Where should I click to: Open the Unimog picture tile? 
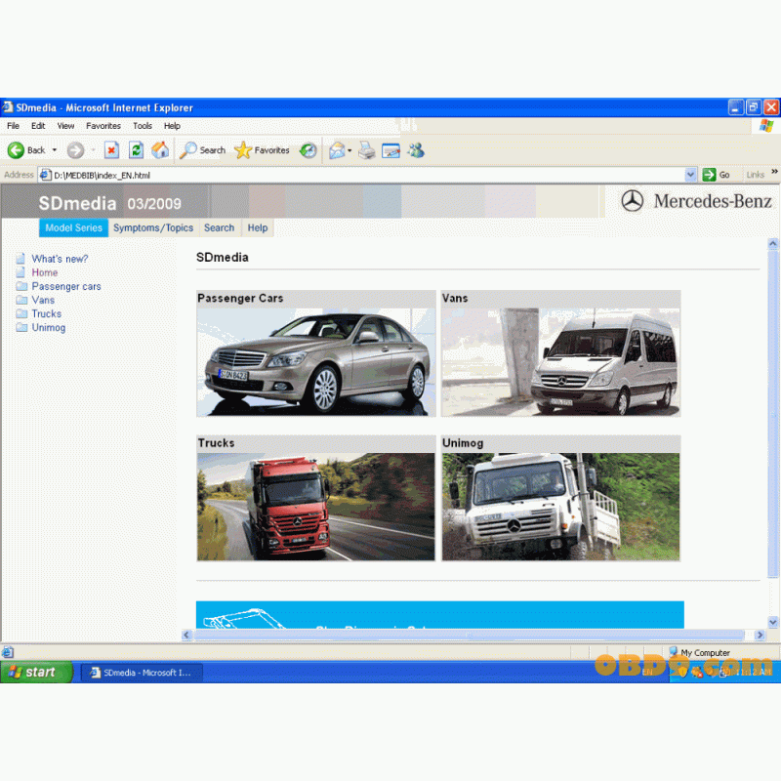tap(560, 498)
